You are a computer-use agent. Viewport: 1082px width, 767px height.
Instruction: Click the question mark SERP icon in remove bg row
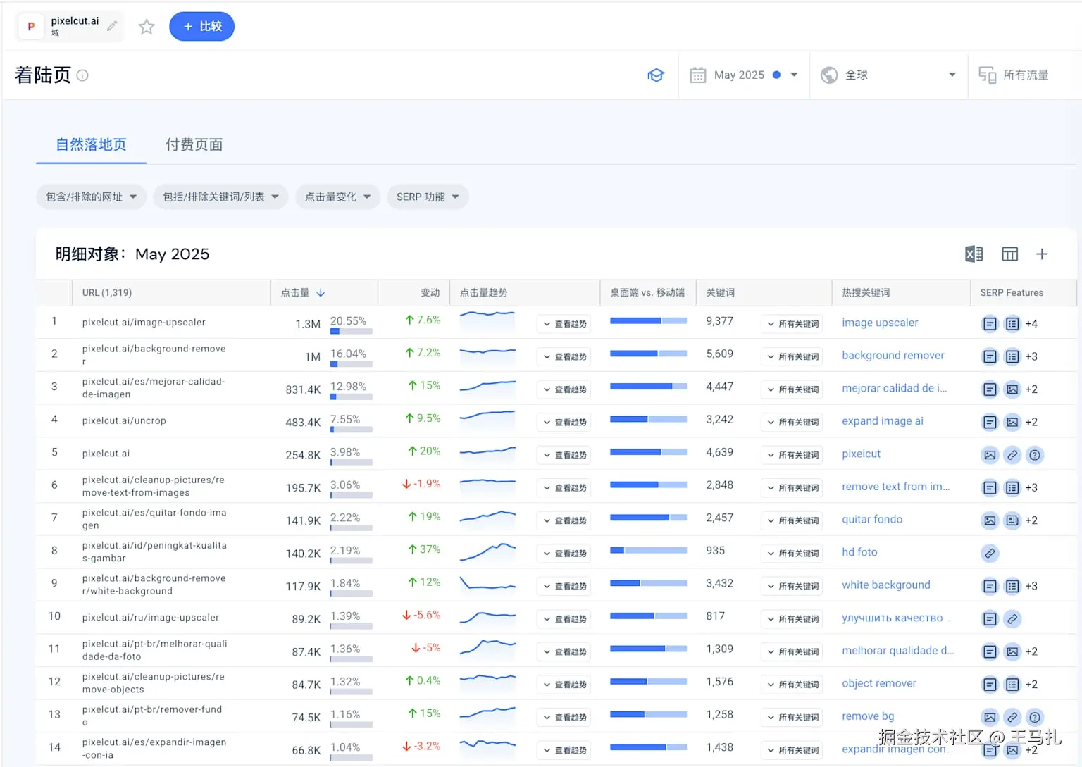pyautogui.click(x=1035, y=717)
